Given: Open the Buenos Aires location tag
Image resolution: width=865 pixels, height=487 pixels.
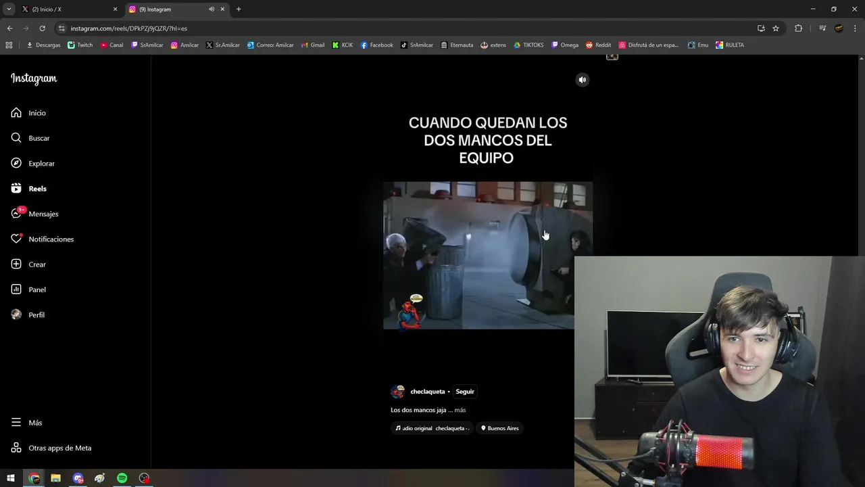Looking at the screenshot, I should click(499, 428).
